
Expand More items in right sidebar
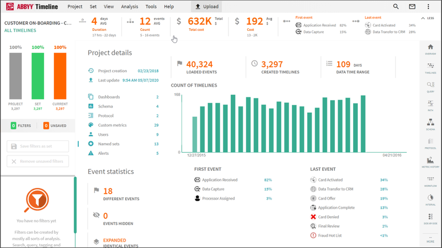430,239
